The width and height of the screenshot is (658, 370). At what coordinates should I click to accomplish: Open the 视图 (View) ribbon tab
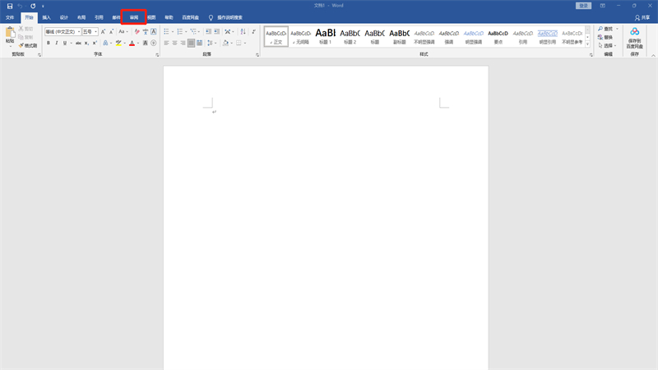(x=151, y=17)
